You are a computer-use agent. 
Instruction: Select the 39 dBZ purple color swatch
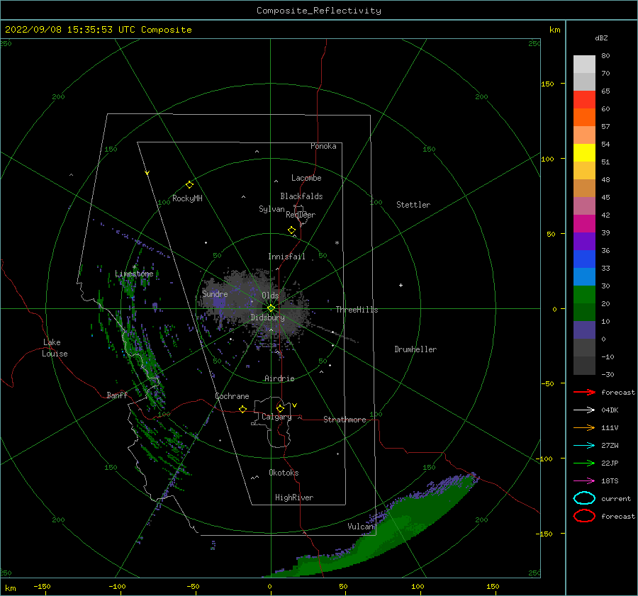point(584,241)
